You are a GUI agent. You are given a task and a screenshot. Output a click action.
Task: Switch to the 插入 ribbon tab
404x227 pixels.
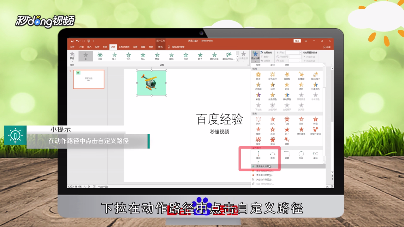(89, 47)
